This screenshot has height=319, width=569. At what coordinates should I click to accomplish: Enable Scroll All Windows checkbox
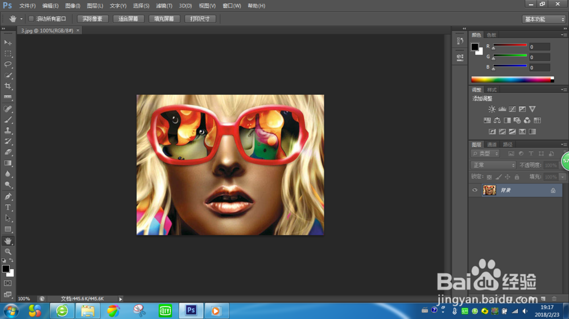coord(31,19)
